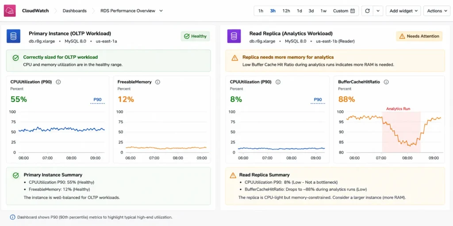Select the 3d time range
Image resolution: width=453 pixels, height=226 pixels.
pyautogui.click(x=311, y=11)
